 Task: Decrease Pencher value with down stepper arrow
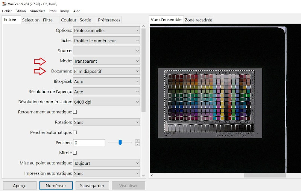click(137, 144)
